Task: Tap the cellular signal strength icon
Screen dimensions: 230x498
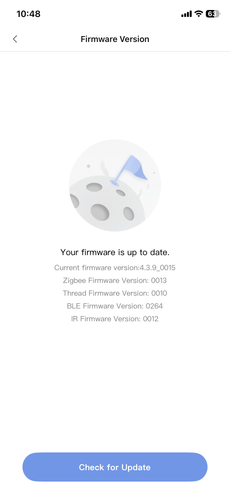Action: click(x=186, y=14)
